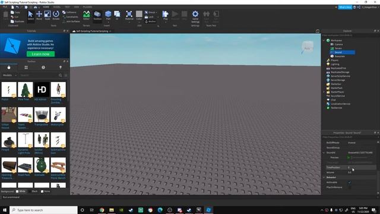The image size is (380, 214).
Task: Click the Windows taskbar search box
Action: point(43,210)
